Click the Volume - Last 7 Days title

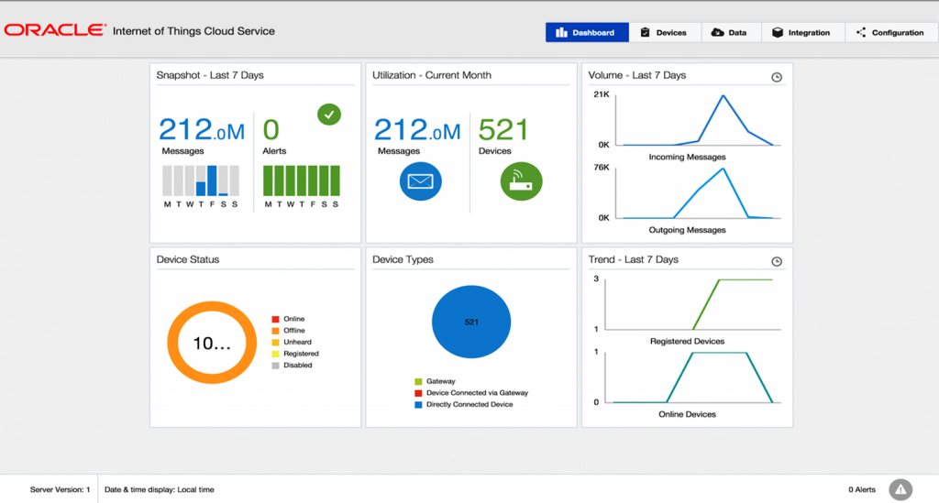(x=637, y=75)
